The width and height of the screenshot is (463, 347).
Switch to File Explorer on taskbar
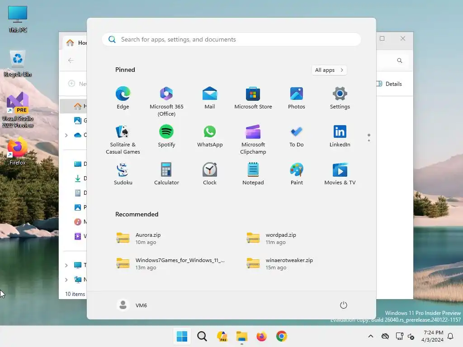pyautogui.click(x=242, y=336)
